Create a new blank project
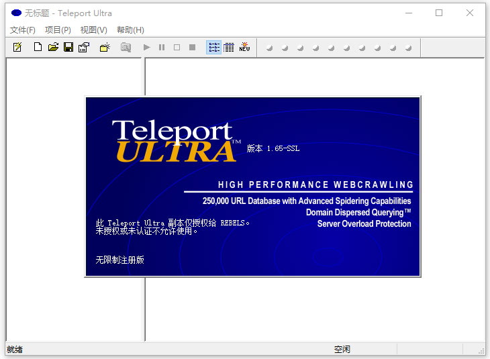The height and width of the screenshot is (359, 490). [38, 47]
